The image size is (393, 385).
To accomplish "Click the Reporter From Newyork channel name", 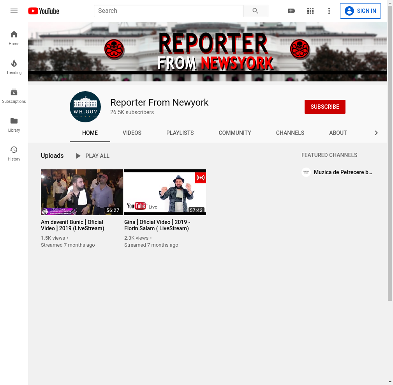I will [159, 102].
